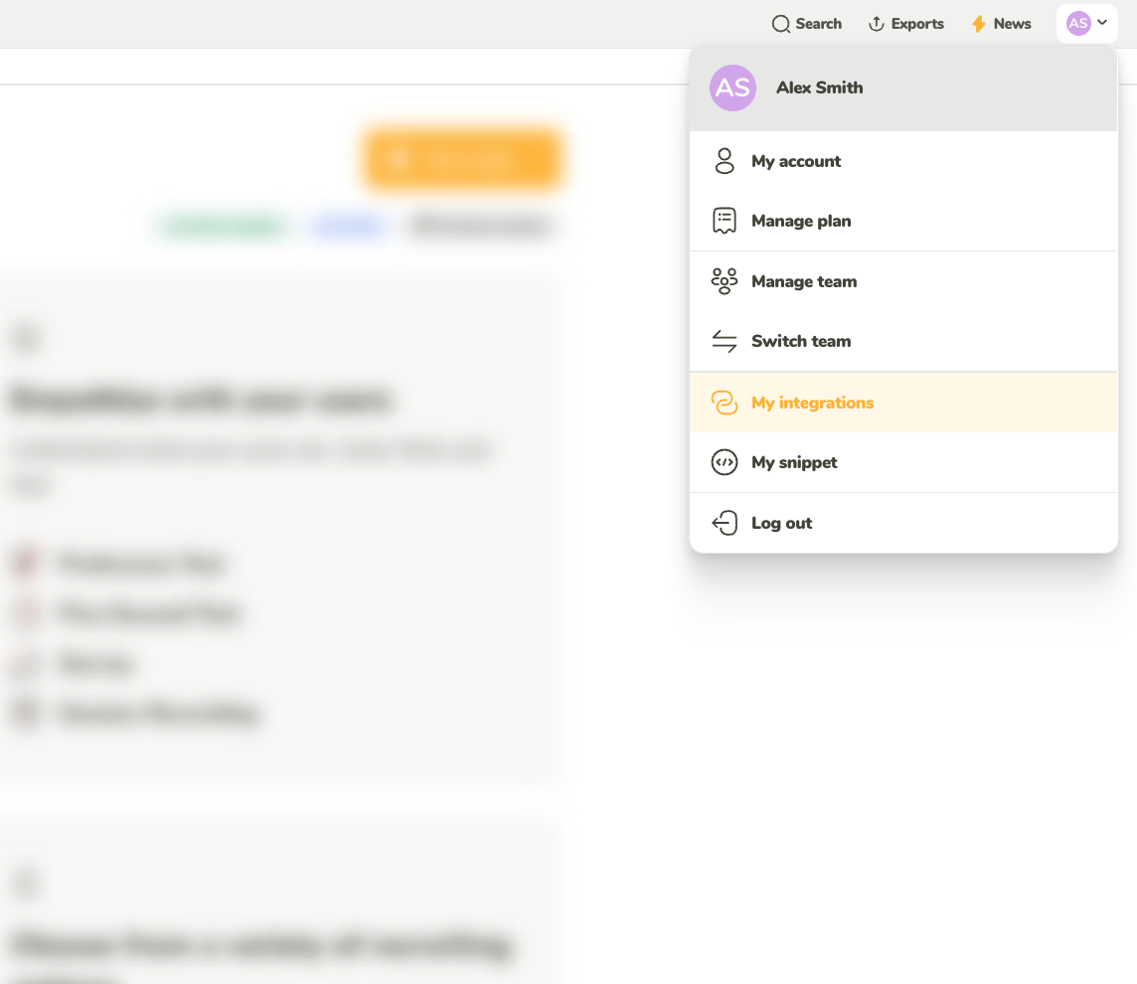The height and width of the screenshot is (984, 1137).
Task: Open My snippet
Action: point(902,462)
